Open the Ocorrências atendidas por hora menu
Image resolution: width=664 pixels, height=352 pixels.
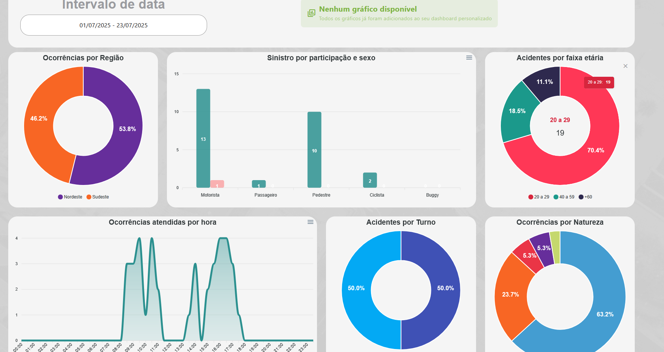pos(310,222)
